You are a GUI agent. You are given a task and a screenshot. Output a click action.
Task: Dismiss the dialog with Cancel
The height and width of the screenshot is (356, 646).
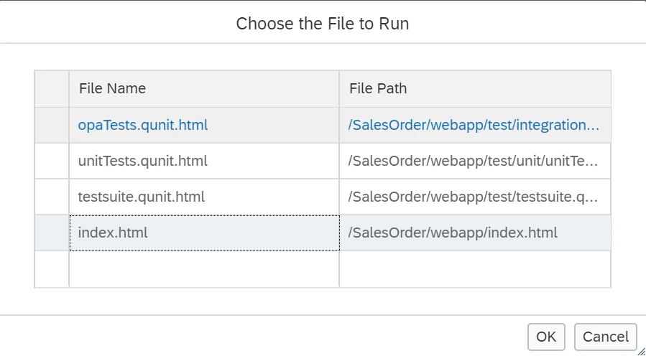606,337
